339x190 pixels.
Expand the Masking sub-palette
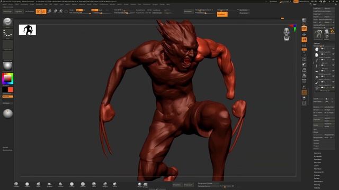coord(317,185)
